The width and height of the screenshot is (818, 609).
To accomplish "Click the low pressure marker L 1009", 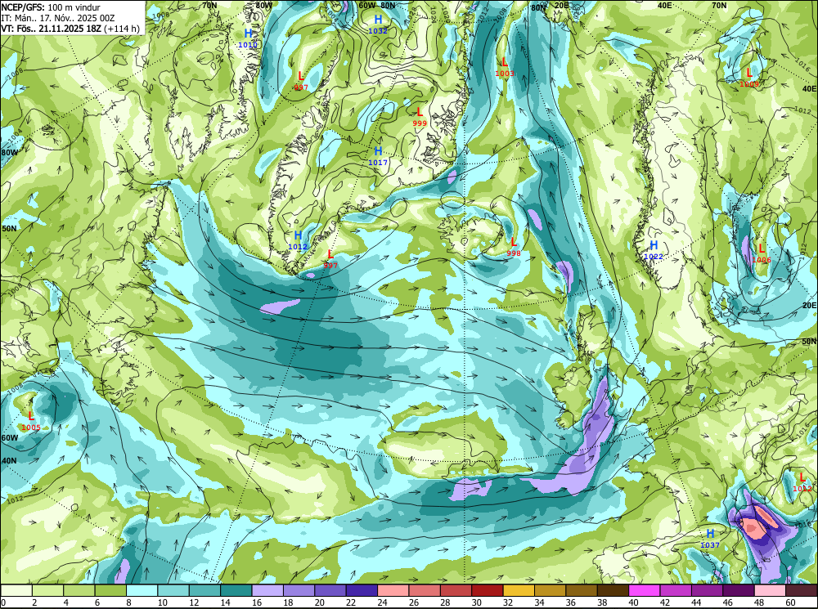I will point(749,77).
